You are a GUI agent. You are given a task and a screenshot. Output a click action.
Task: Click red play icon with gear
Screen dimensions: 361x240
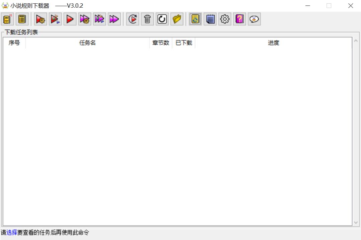[x=40, y=19]
